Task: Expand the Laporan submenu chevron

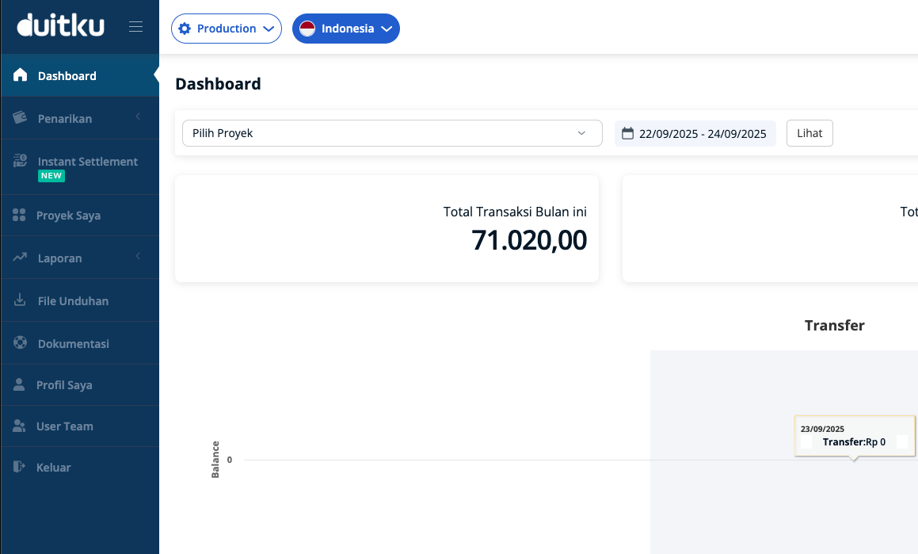Action: tap(138, 256)
